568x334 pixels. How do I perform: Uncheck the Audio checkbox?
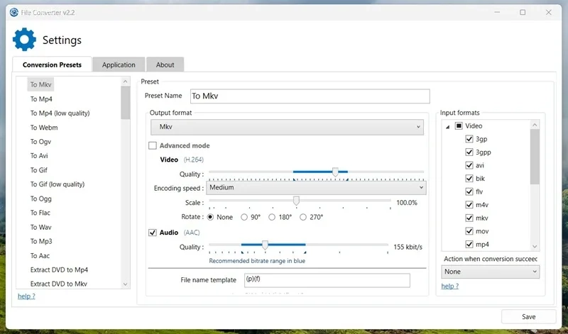(153, 233)
